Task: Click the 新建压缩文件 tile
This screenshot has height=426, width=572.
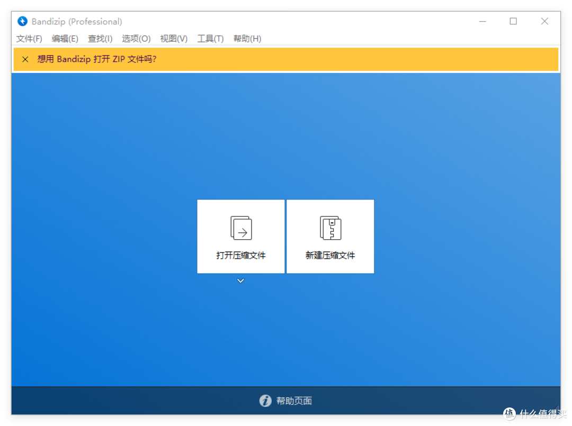Action: click(330, 237)
